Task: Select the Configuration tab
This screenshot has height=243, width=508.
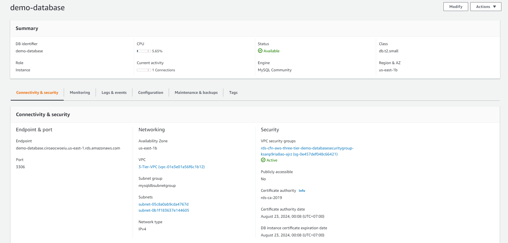Action: coord(151,92)
